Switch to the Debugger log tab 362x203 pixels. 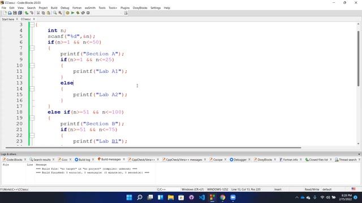pyautogui.click(x=240, y=160)
